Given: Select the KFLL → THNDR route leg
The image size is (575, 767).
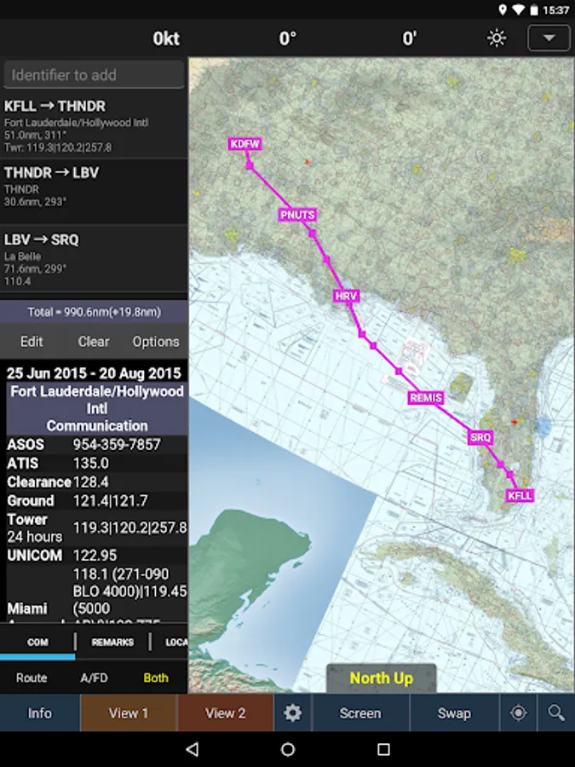Looking at the screenshot, I should click(94, 126).
